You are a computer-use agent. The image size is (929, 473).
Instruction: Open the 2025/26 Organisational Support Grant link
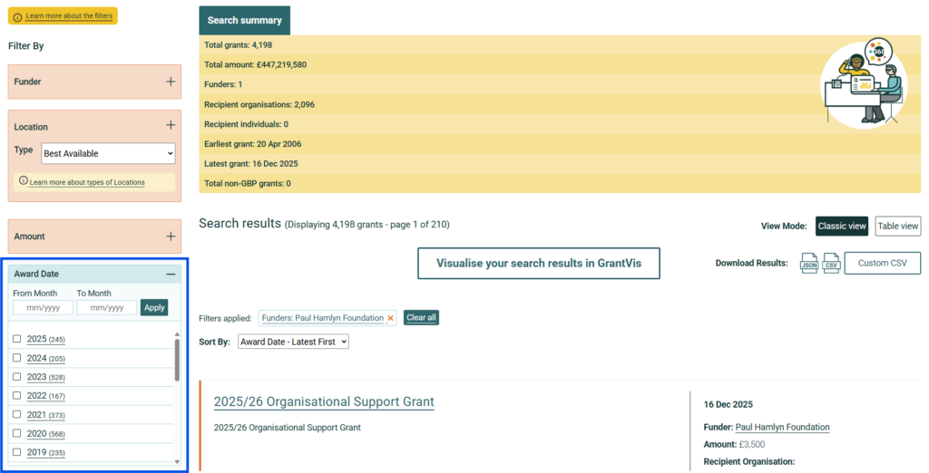(324, 402)
